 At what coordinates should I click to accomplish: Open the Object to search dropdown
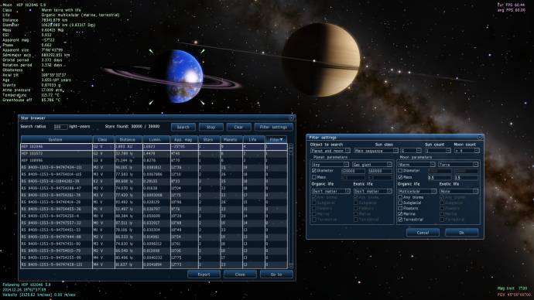(330, 151)
